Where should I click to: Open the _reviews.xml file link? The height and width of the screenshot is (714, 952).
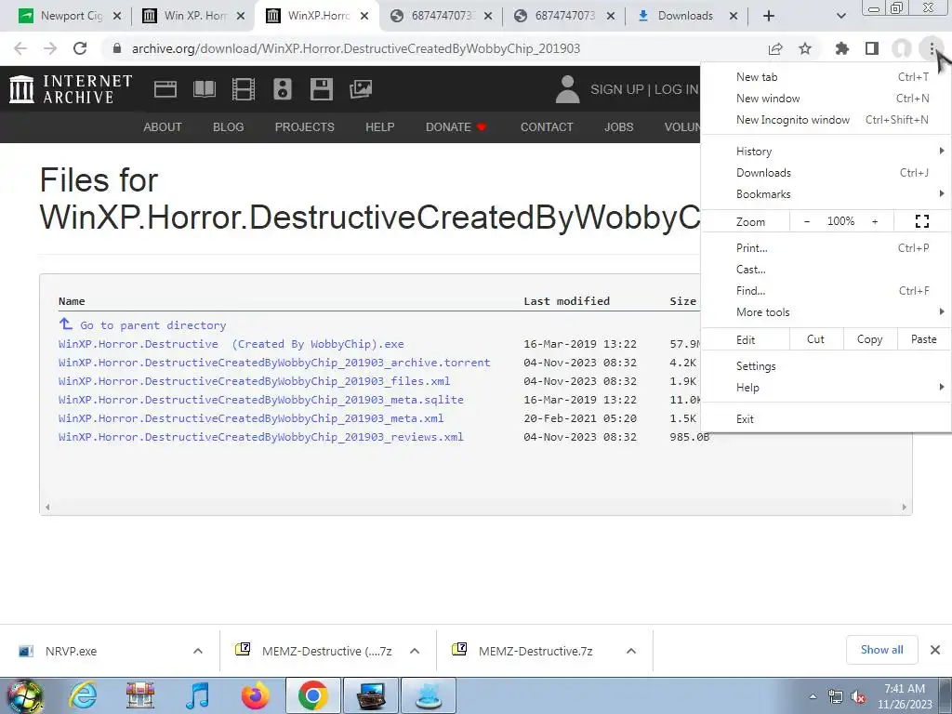coord(261,437)
